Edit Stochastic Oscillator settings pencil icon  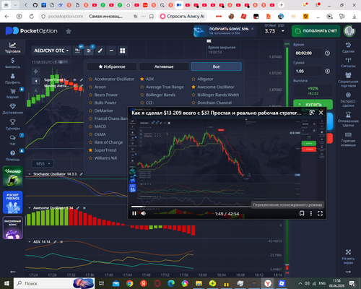(x=82, y=174)
